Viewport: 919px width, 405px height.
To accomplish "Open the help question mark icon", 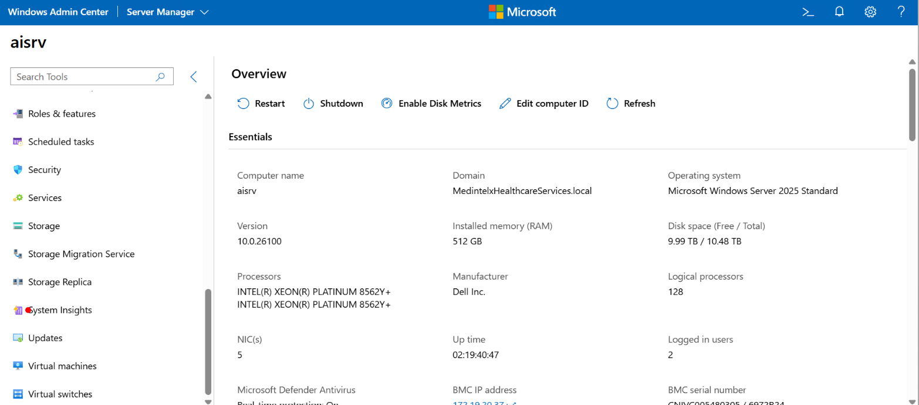I will [x=901, y=12].
